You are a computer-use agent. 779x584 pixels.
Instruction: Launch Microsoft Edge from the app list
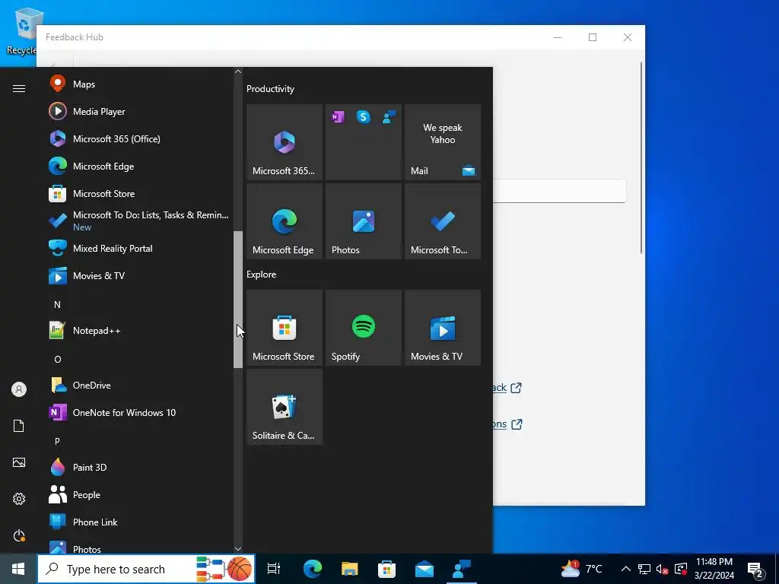[138, 166]
